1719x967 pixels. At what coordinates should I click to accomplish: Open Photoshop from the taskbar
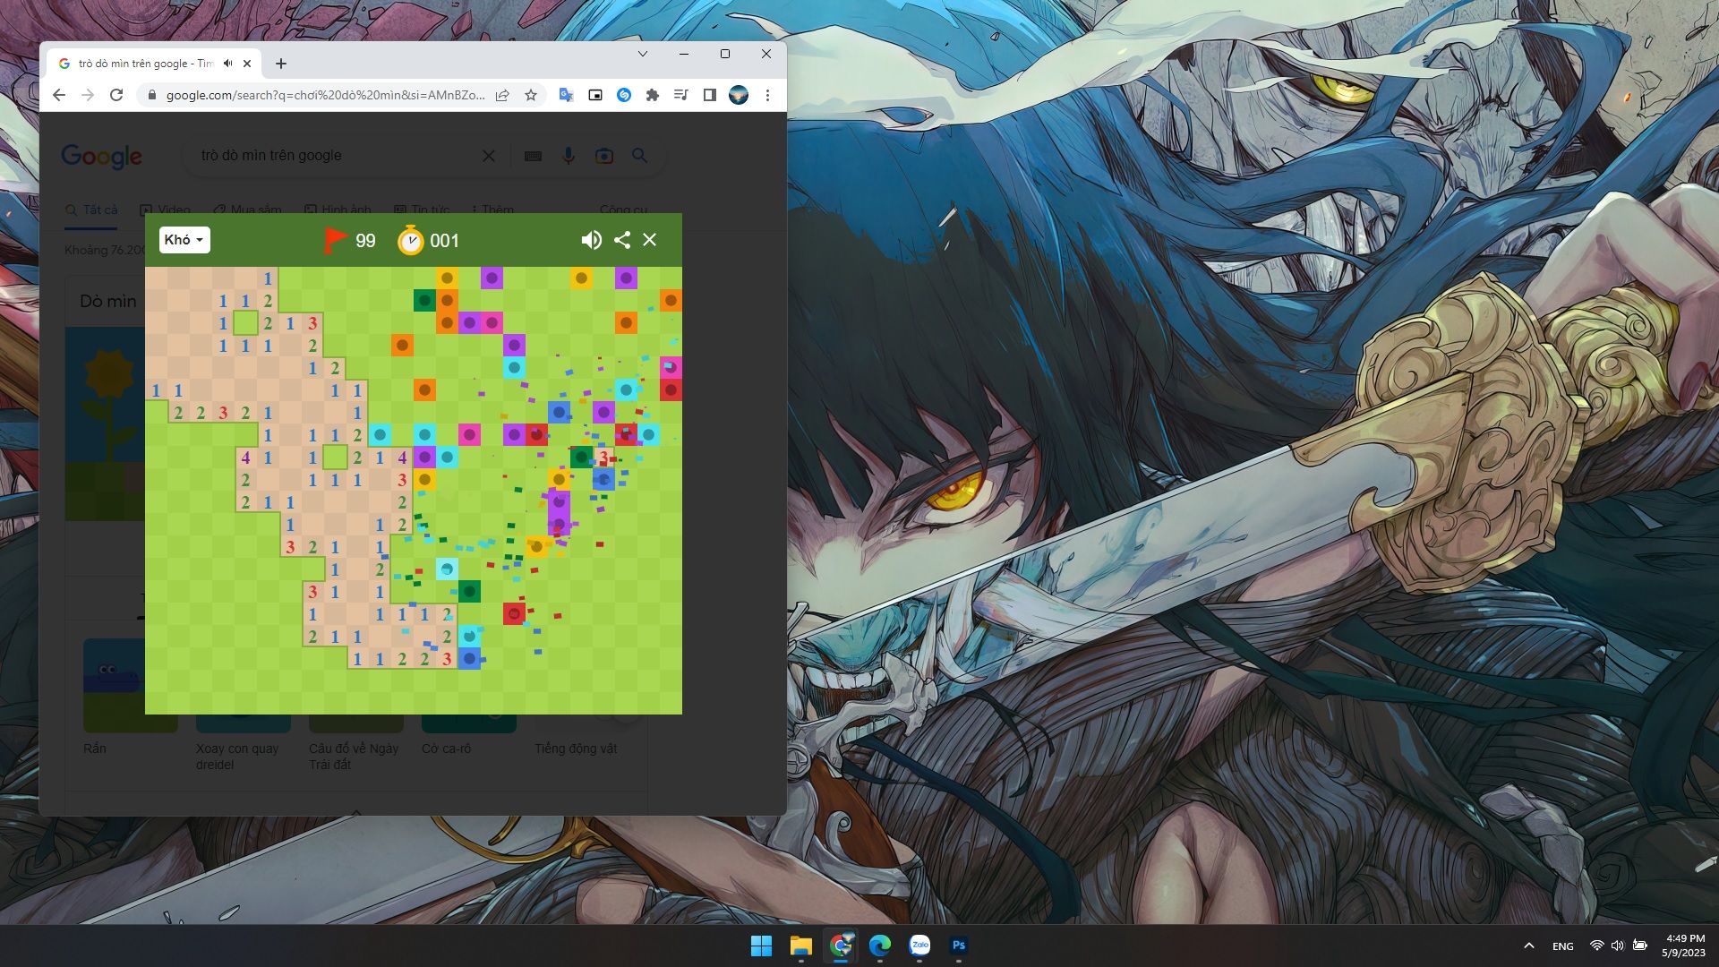click(959, 946)
